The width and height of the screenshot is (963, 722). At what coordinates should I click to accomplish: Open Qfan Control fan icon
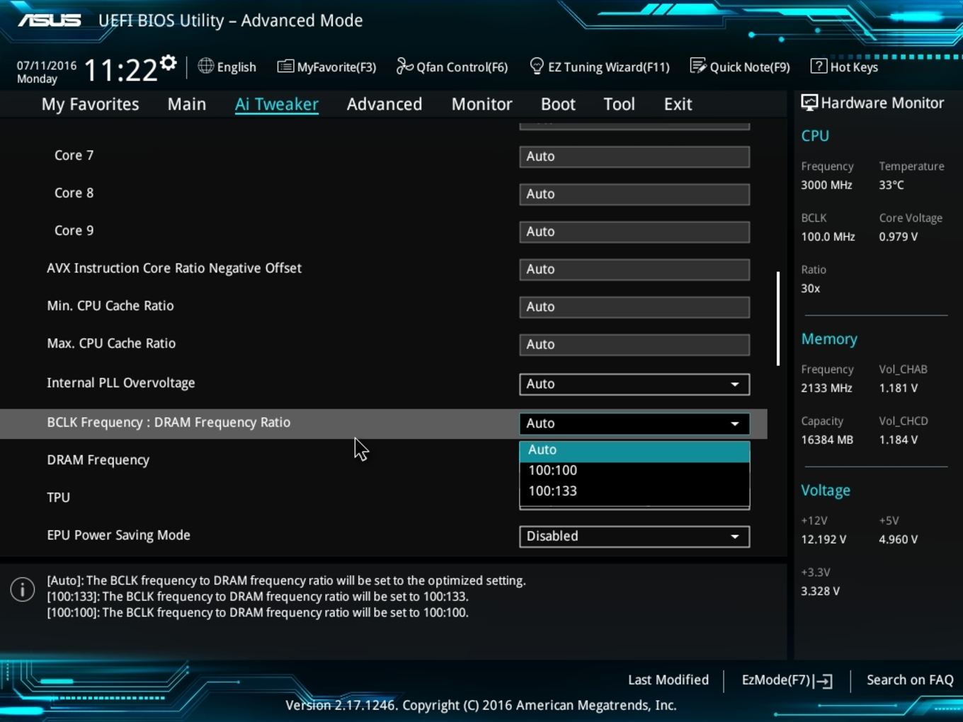pos(404,66)
